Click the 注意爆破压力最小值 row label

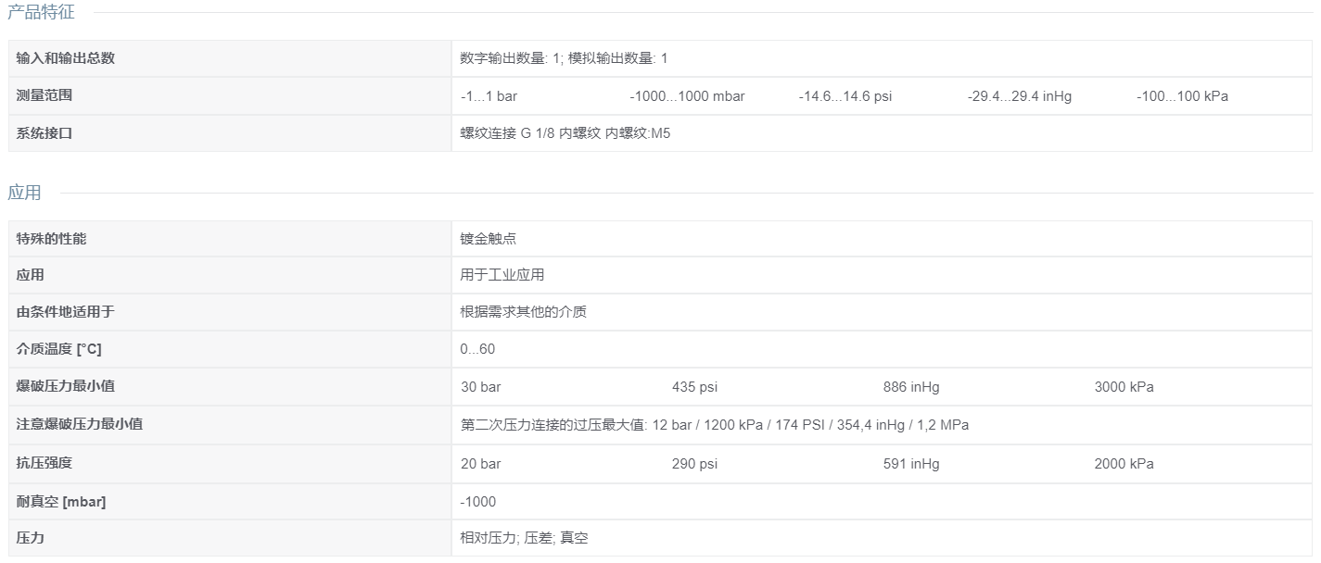tap(80, 424)
